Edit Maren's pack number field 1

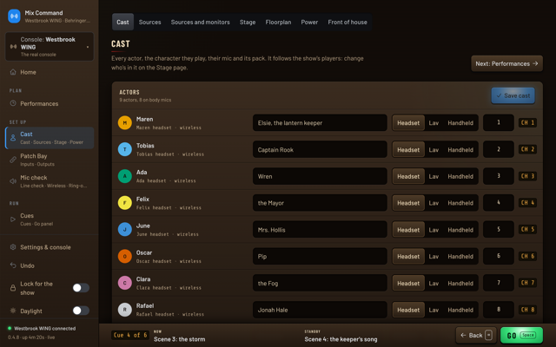coord(498,122)
